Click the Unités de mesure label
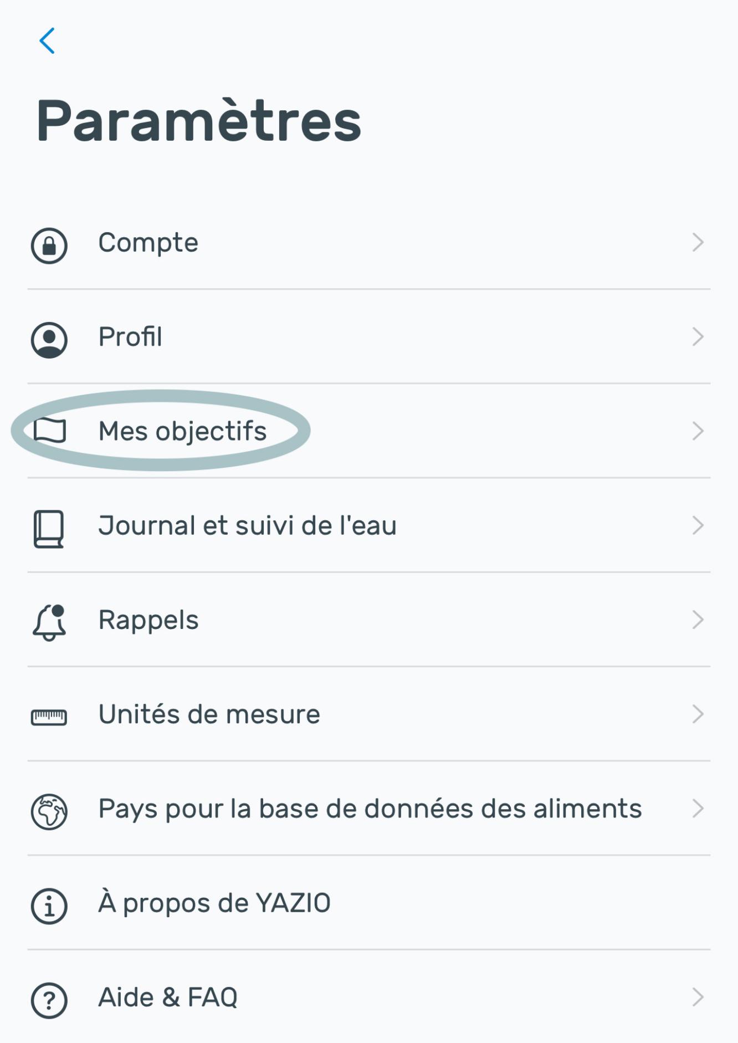The image size is (738, 1043). 209,714
